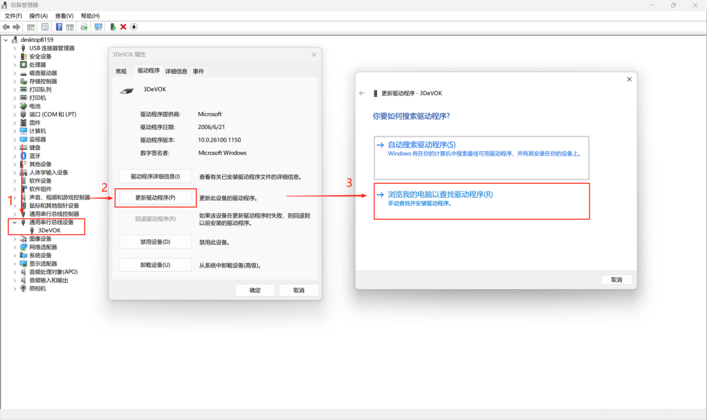707x420 pixels.
Task: Click the Bluetooth icon beside 蓝牙
Action: pos(24,156)
